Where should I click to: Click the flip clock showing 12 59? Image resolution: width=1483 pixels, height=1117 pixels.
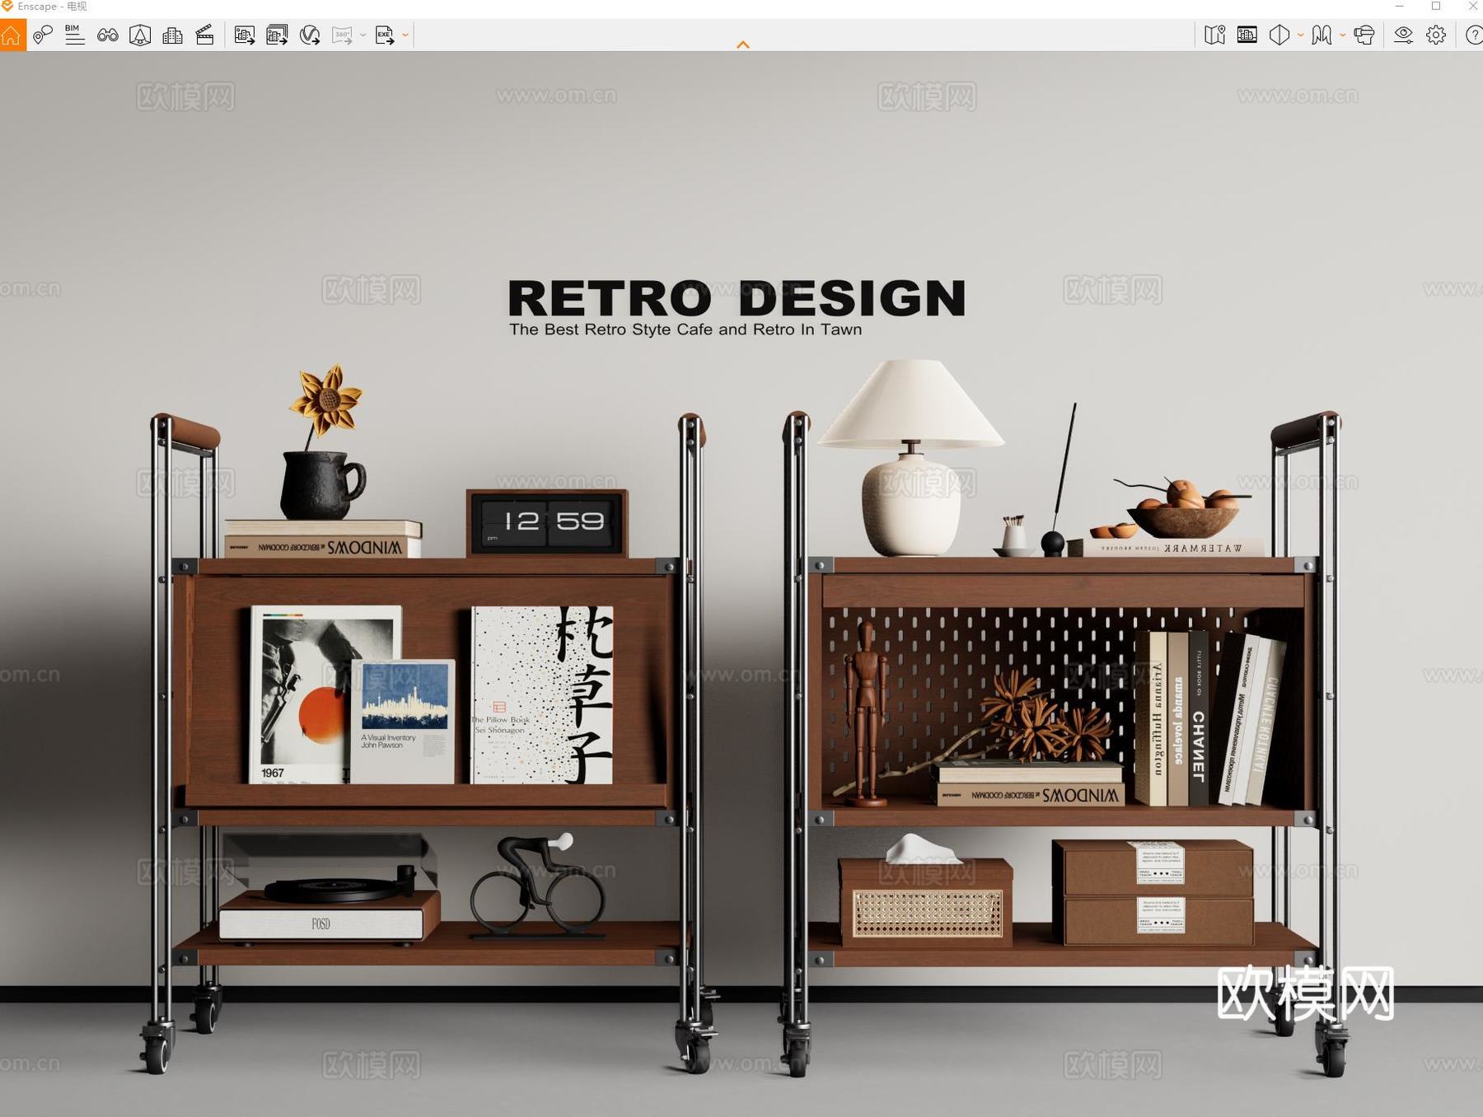[x=547, y=523]
